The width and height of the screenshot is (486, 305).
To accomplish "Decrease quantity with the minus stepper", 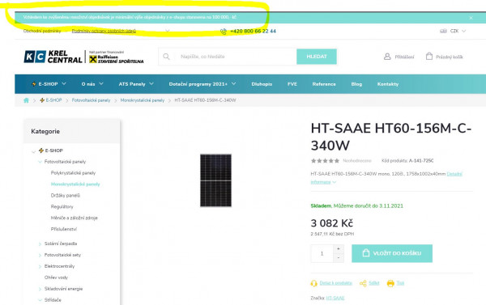I will pos(339,257).
